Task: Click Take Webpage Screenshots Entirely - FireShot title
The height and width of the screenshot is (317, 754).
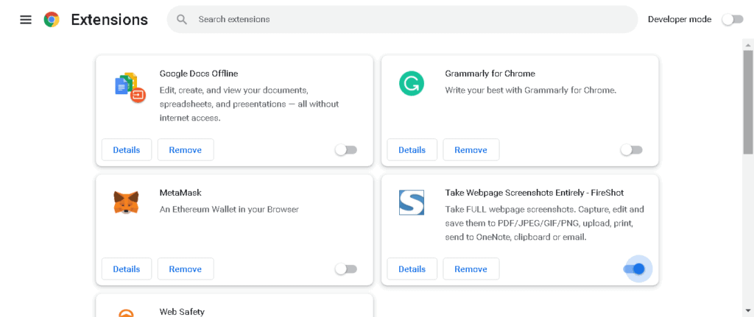Action: tap(535, 193)
